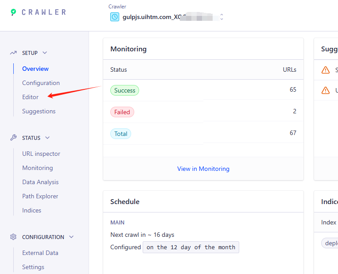Click the Success status badge
Image resolution: width=338 pixels, height=274 pixels.
124,90
